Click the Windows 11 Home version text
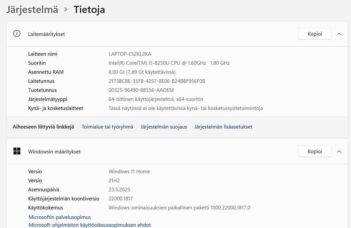This screenshot has width=351, height=228. [x=129, y=171]
